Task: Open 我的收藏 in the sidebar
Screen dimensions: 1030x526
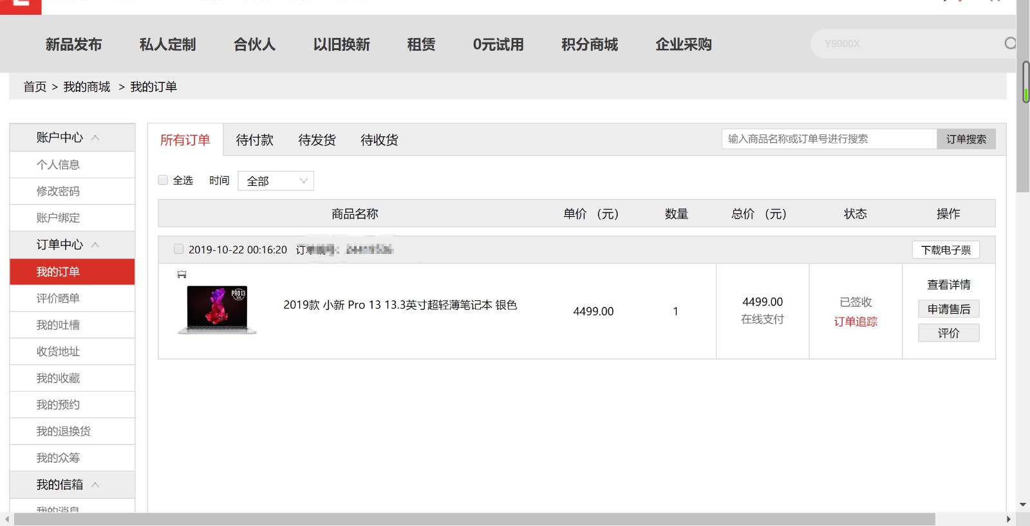Action: (x=72, y=378)
